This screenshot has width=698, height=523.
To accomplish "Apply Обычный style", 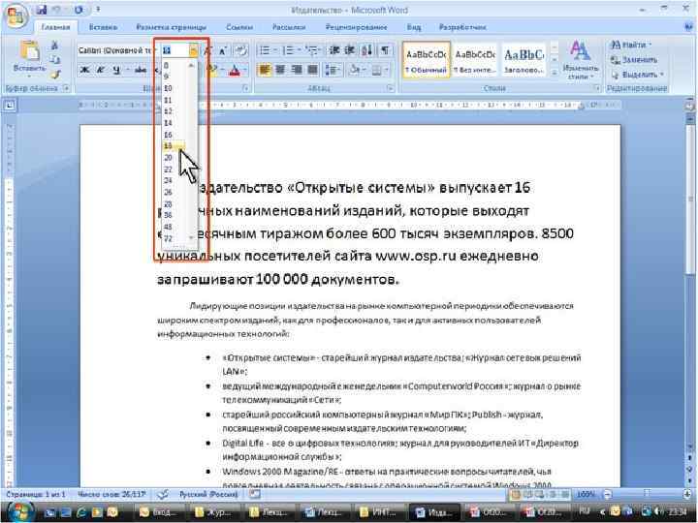I will (x=426, y=60).
